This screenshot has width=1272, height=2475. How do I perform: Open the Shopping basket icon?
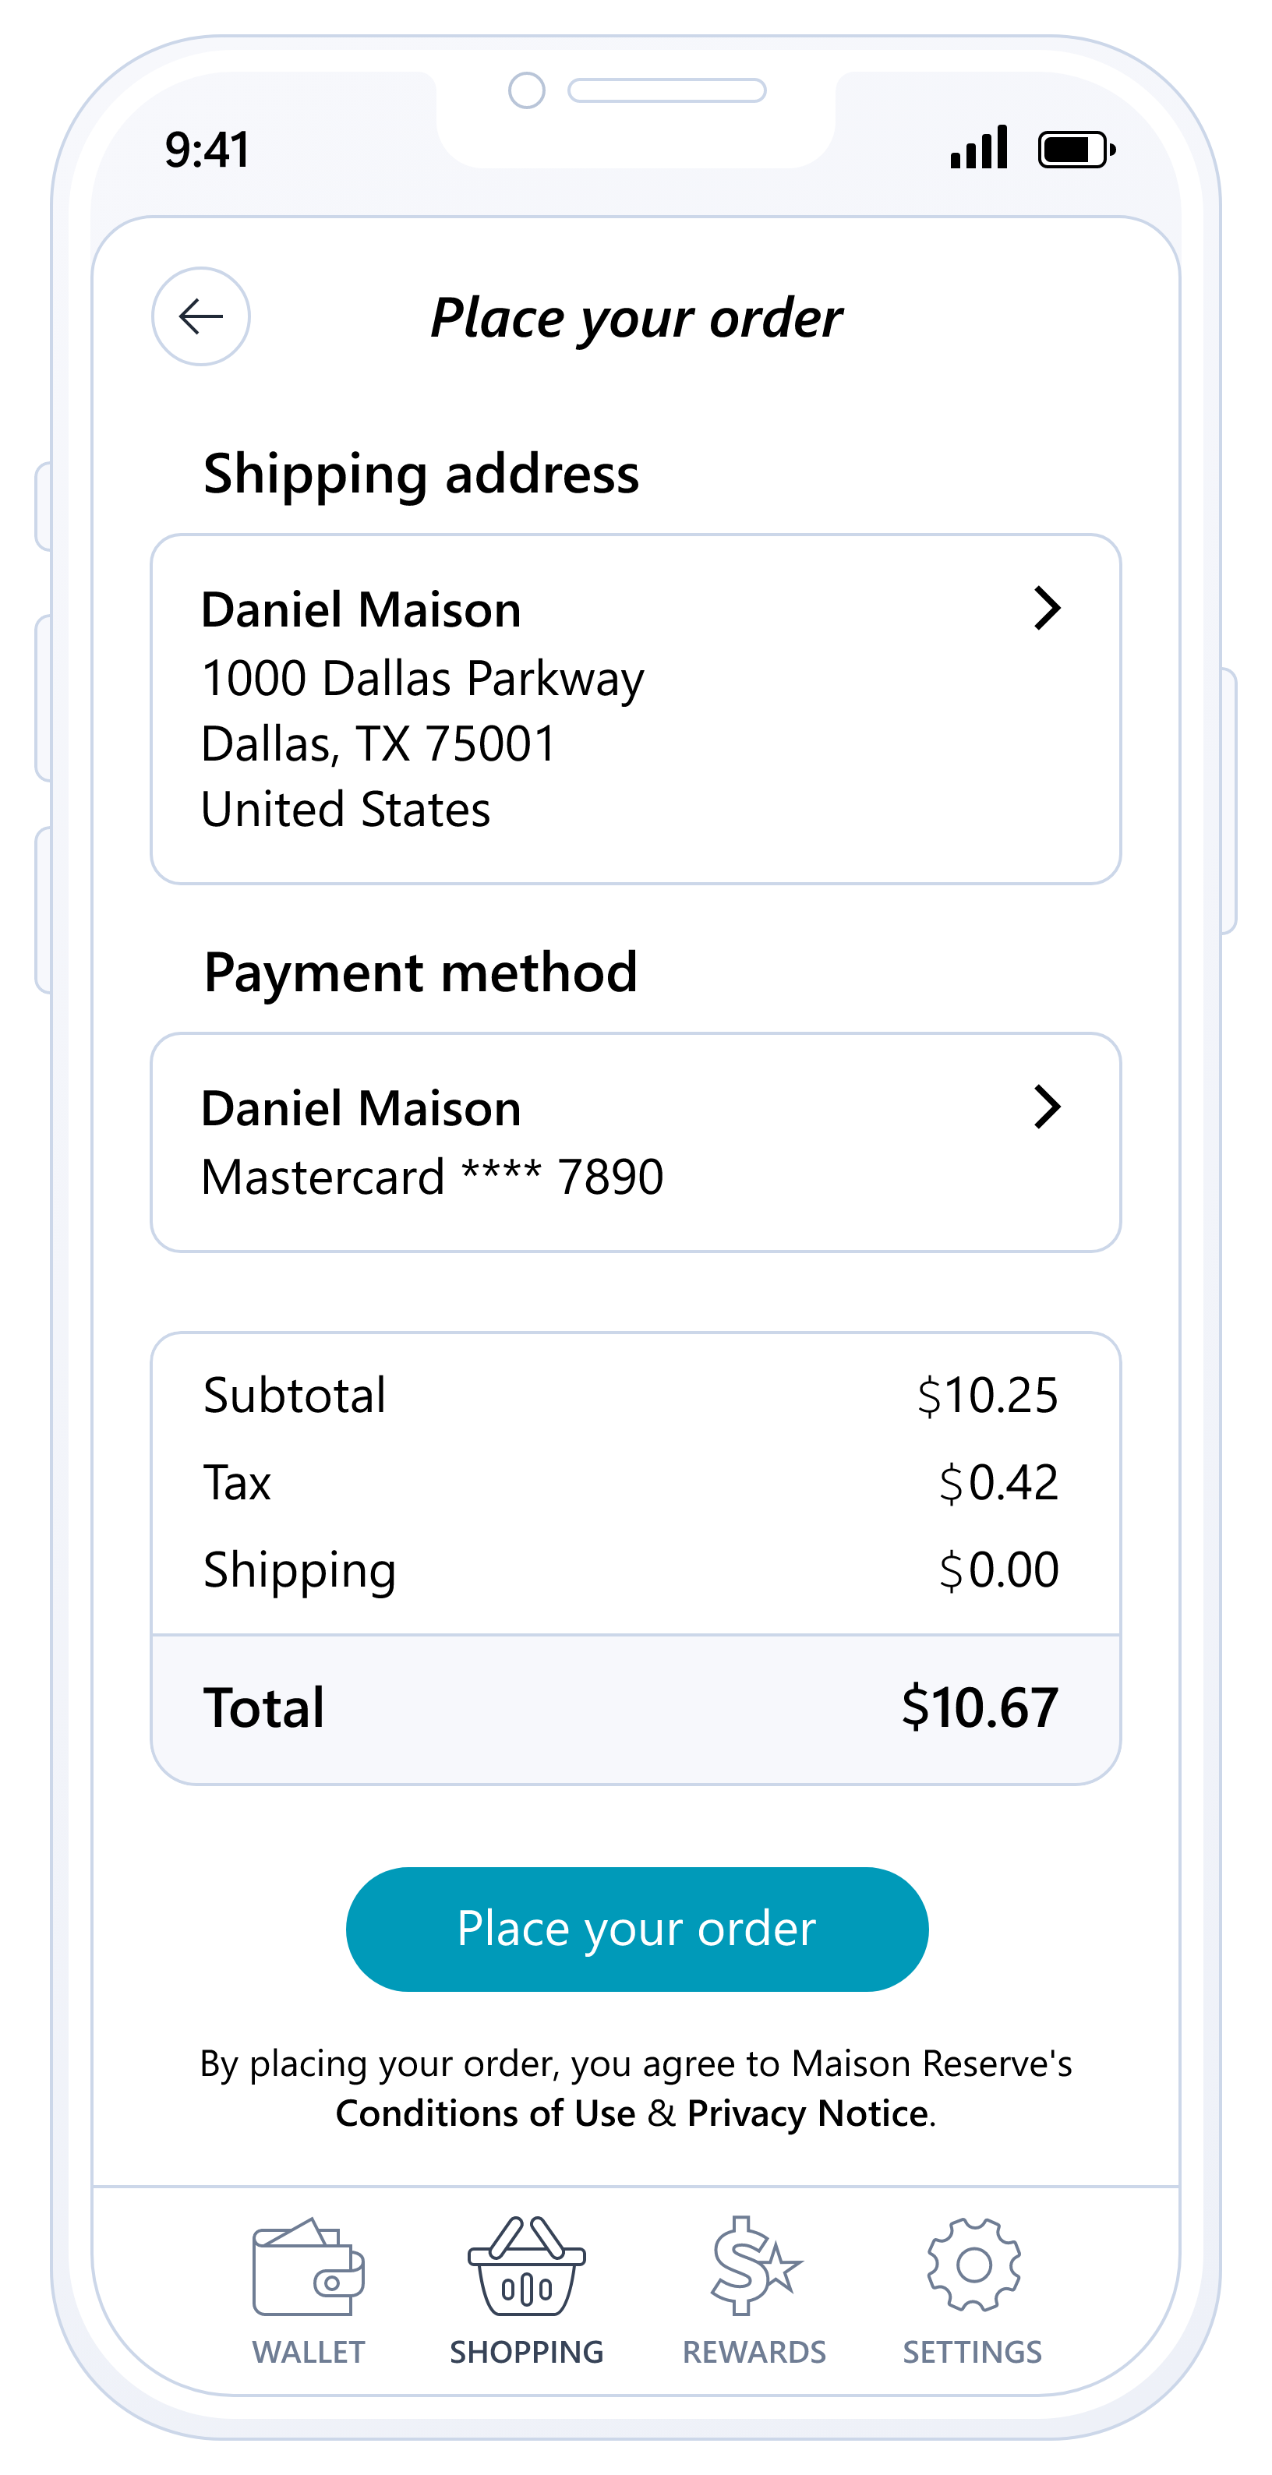coord(526,2266)
